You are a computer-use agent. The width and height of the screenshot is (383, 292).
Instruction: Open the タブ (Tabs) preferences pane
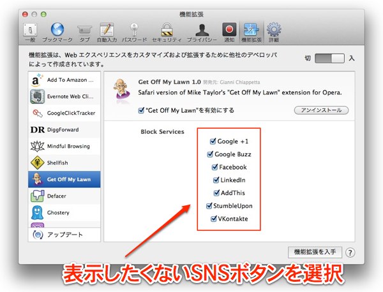click(84, 33)
